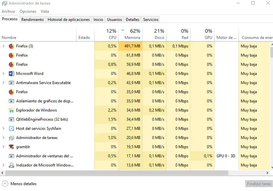The height and width of the screenshot is (191, 273).
Task: Click the Firefox (3) group icon
Action: coord(11,46)
